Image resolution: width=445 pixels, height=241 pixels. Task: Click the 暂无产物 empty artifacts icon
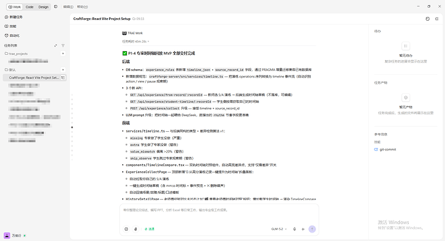tap(406, 98)
